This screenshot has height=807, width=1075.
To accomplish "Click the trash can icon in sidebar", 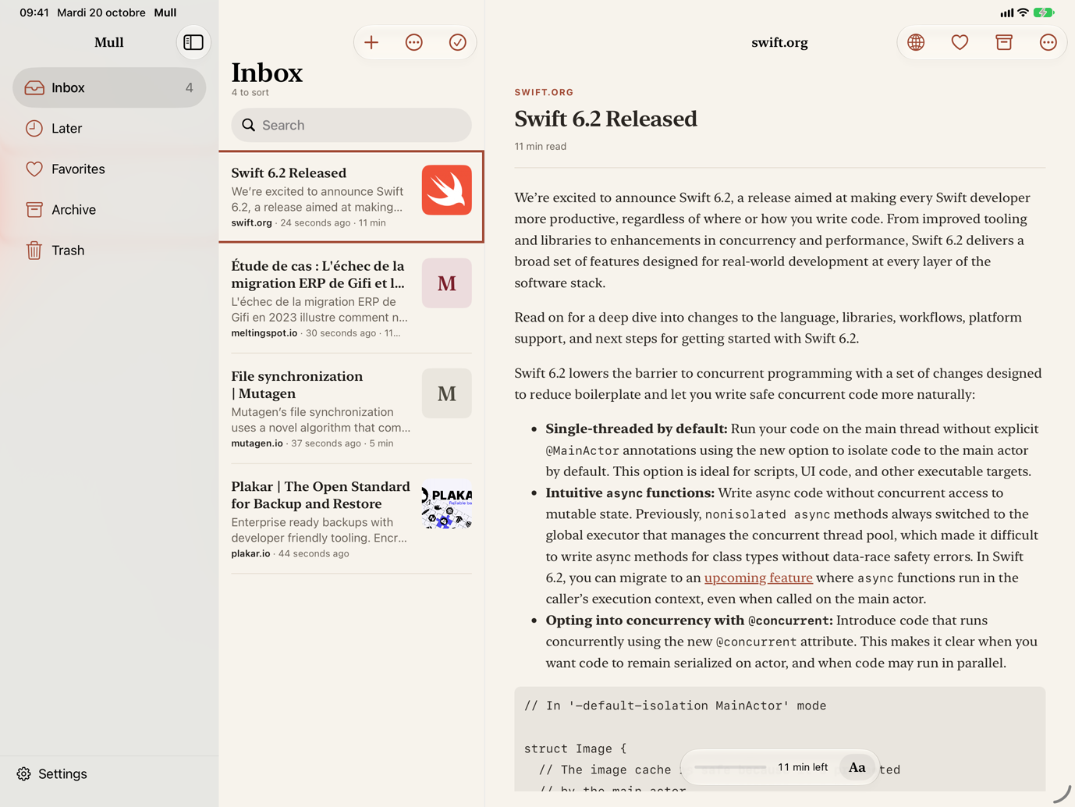I will (x=34, y=250).
